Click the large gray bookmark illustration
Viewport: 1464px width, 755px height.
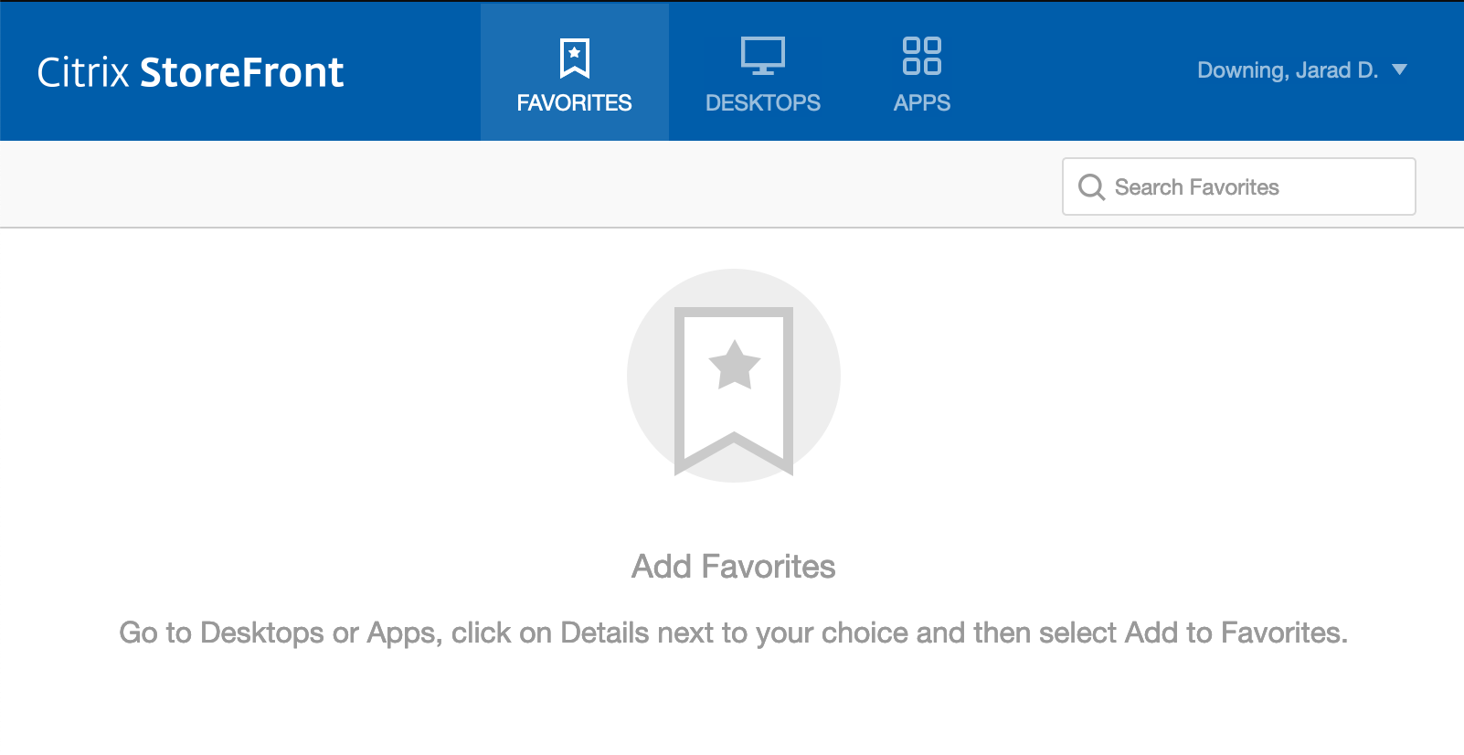click(734, 391)
